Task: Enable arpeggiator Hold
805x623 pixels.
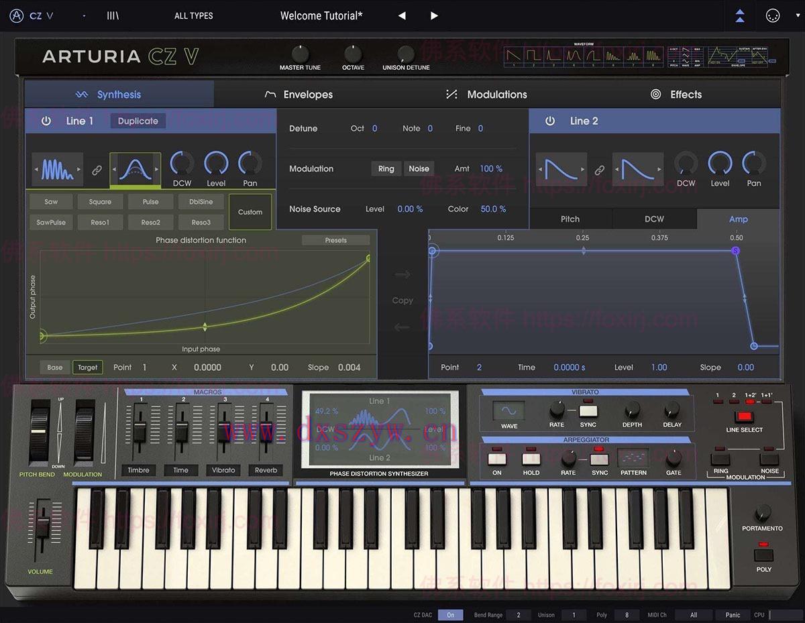Action: tap(531, 459)
